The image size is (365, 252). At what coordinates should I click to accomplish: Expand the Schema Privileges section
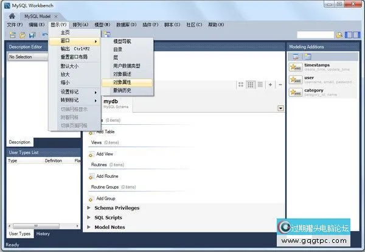click(x=89, y=208)
